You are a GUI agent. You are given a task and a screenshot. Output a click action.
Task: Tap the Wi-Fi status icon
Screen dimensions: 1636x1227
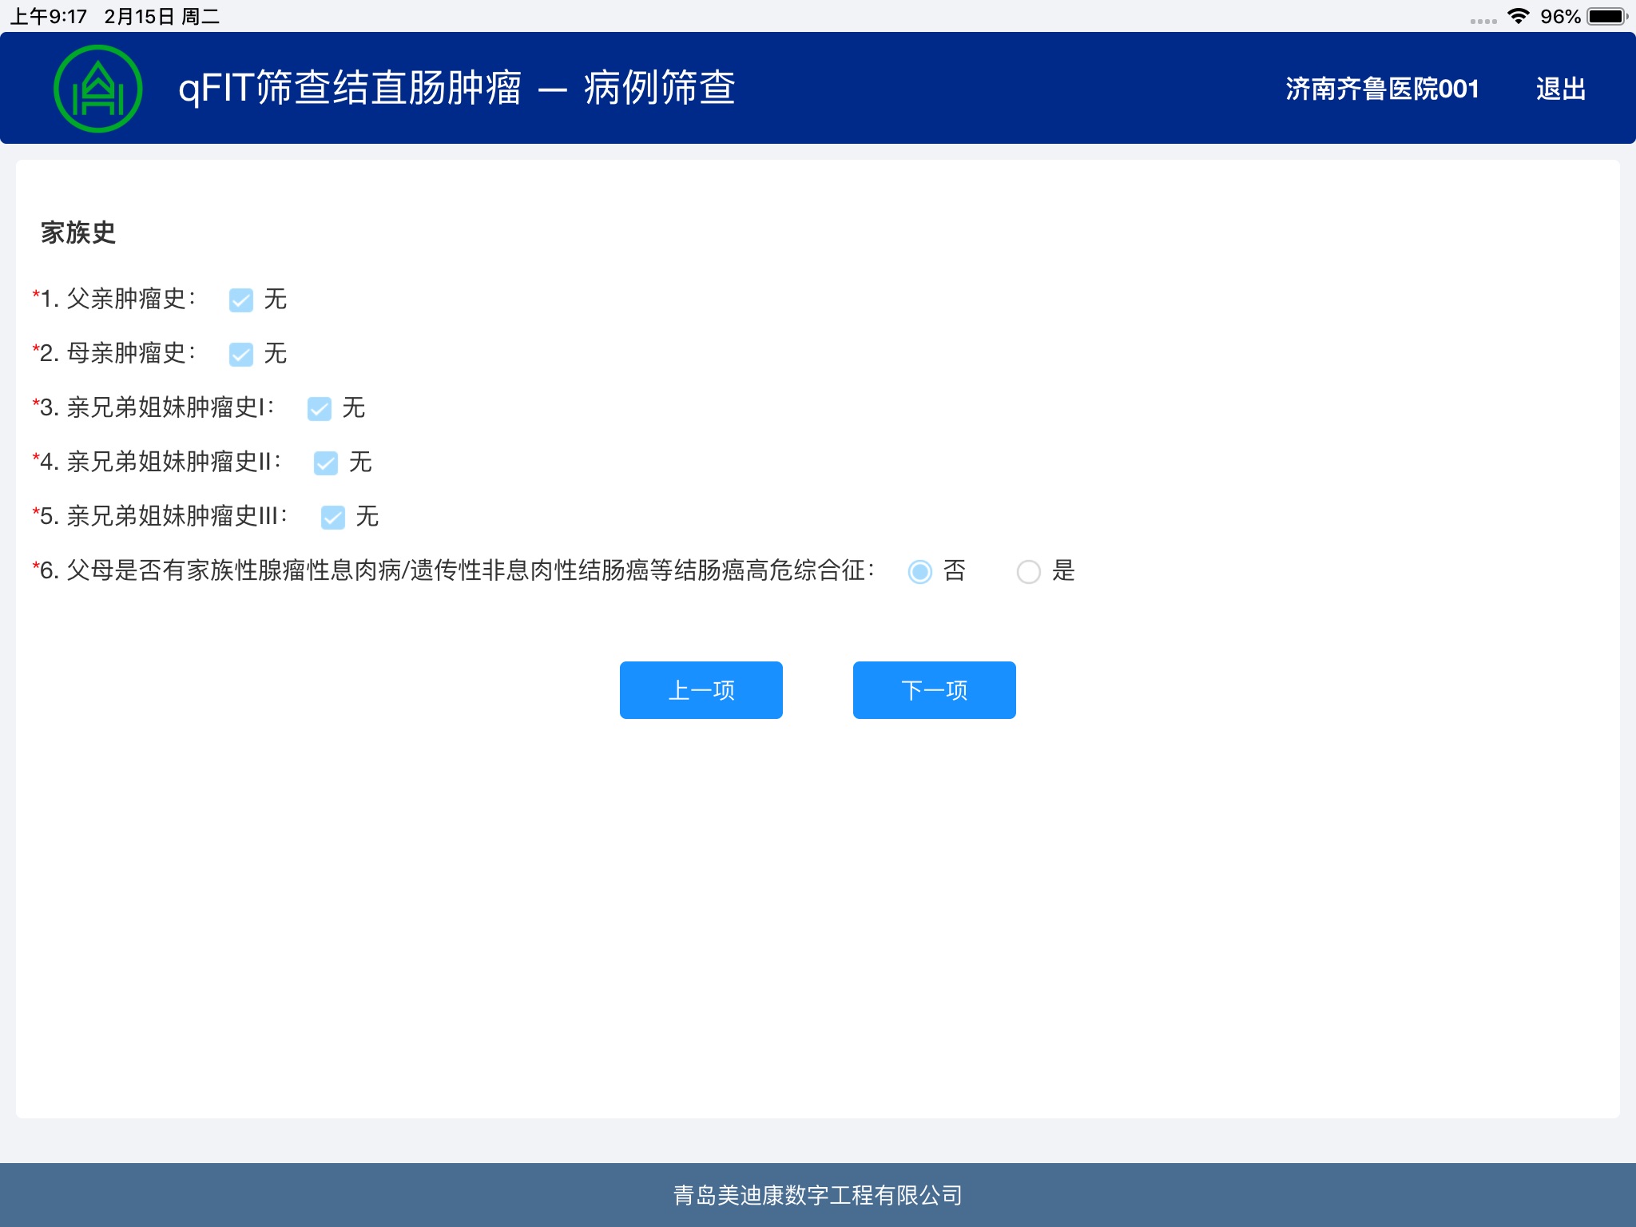(1519, 16)
